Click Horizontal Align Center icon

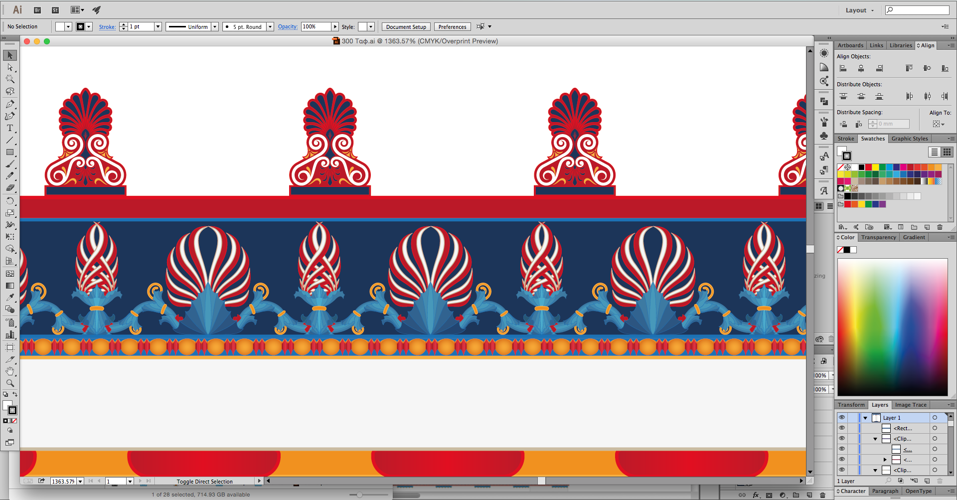coord(861,68)
